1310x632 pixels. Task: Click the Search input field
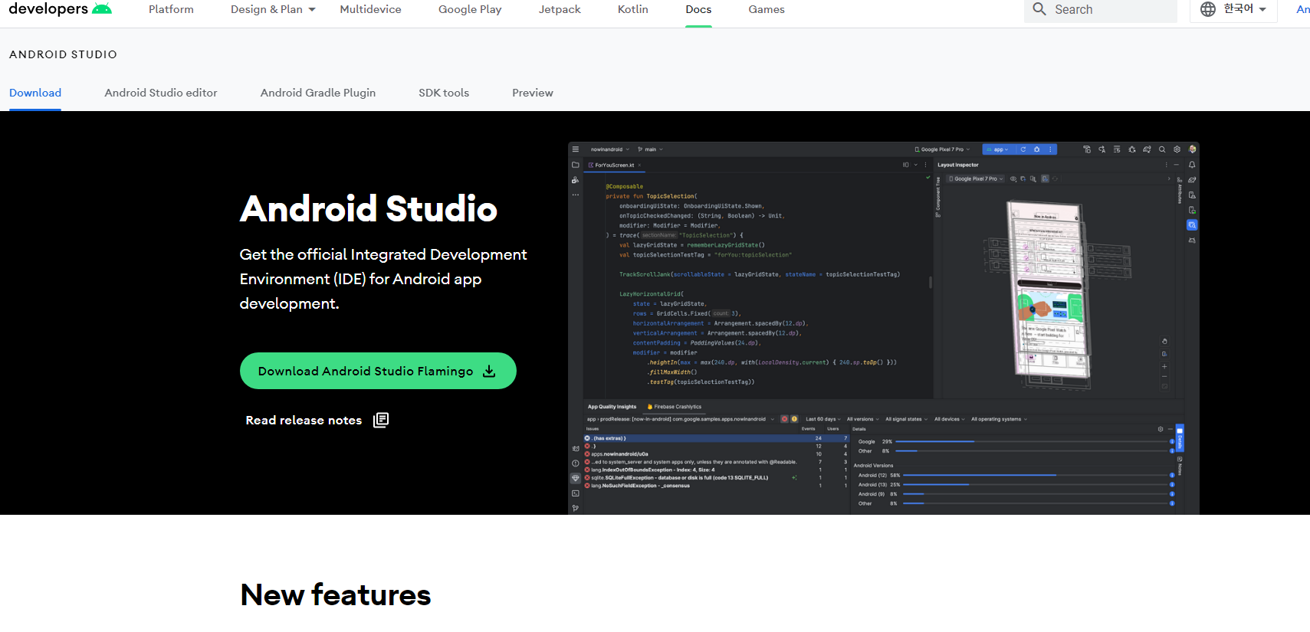pyautogui.click(x=1101, y=10)
